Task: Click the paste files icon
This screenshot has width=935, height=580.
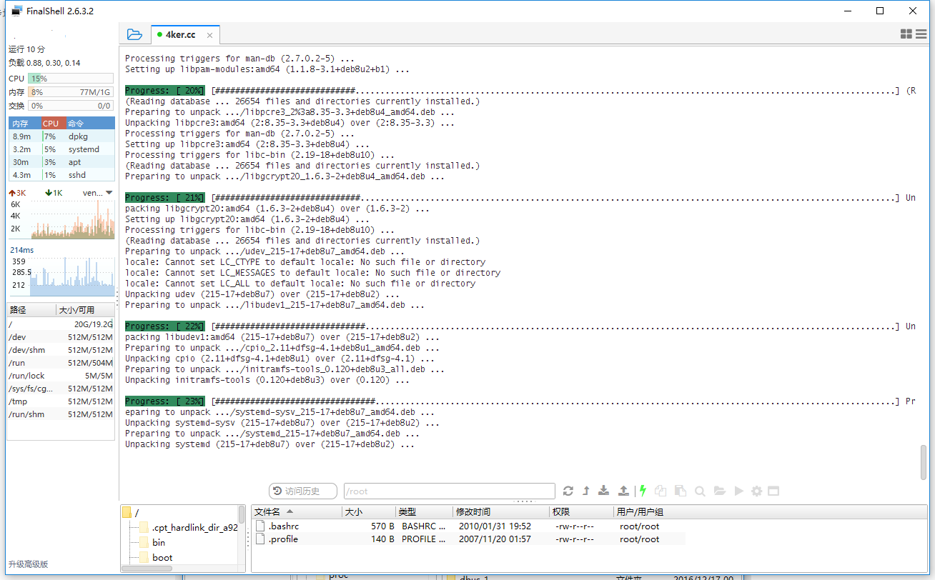Action: [x=681, y=491]
